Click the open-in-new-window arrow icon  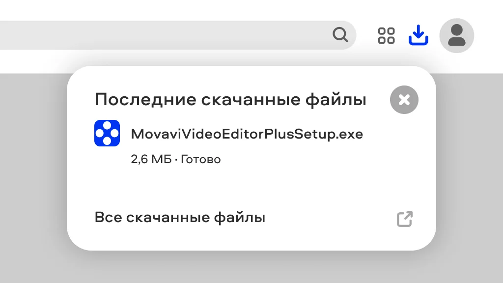point(405,219)
